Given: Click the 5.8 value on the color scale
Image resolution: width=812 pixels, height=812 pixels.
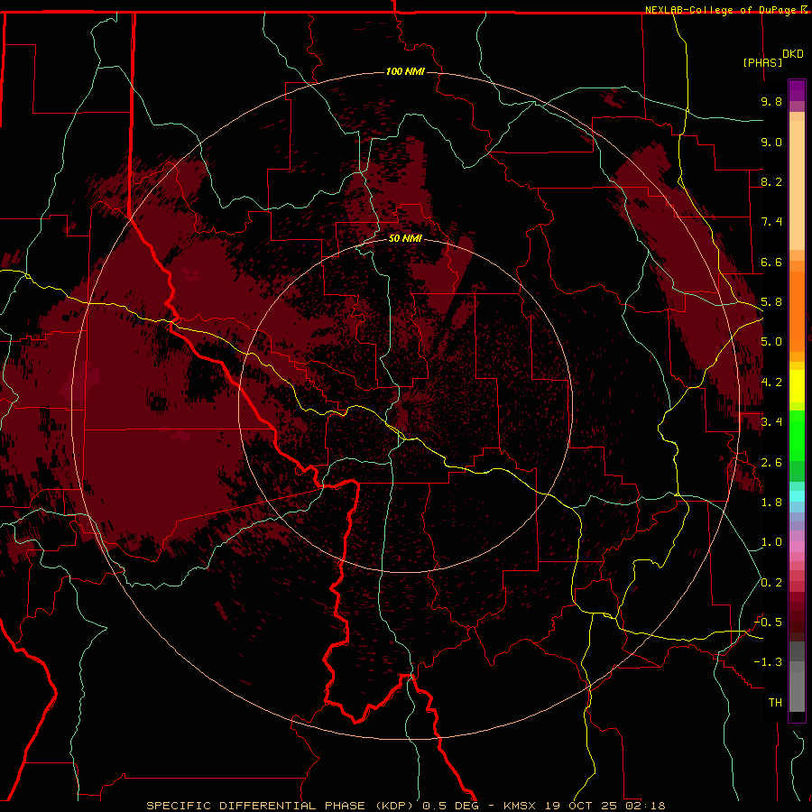Looking at the screenshot, I should click(x=771, y=302).
